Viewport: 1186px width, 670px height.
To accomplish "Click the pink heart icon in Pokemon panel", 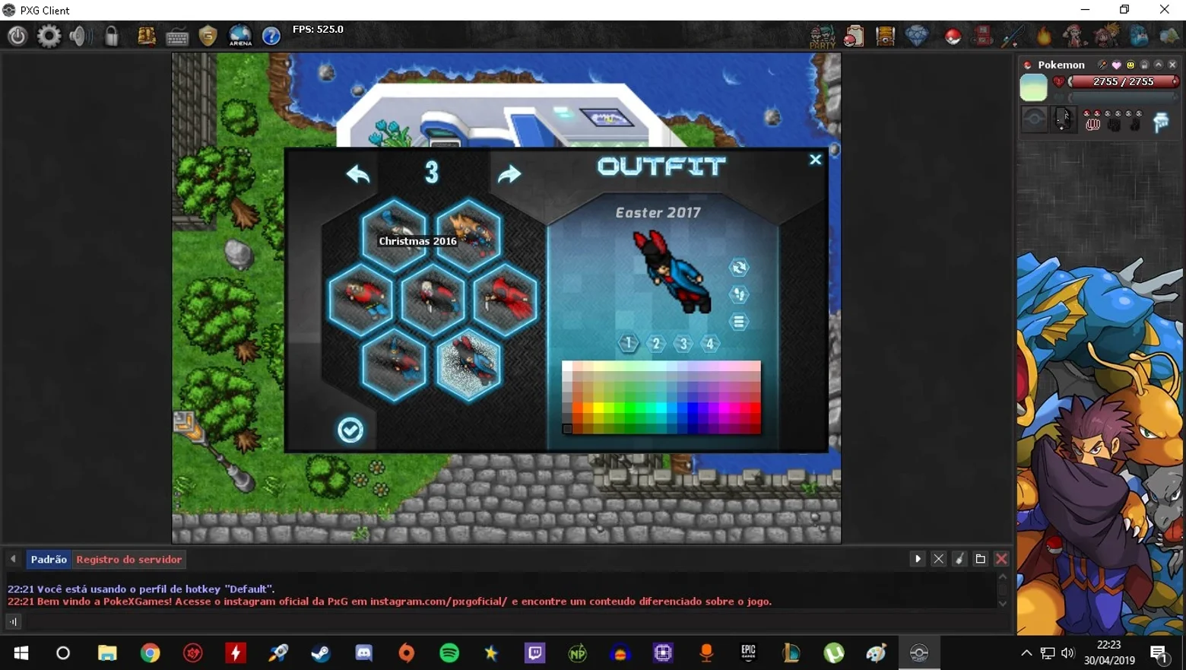I will coord(1116,65).
